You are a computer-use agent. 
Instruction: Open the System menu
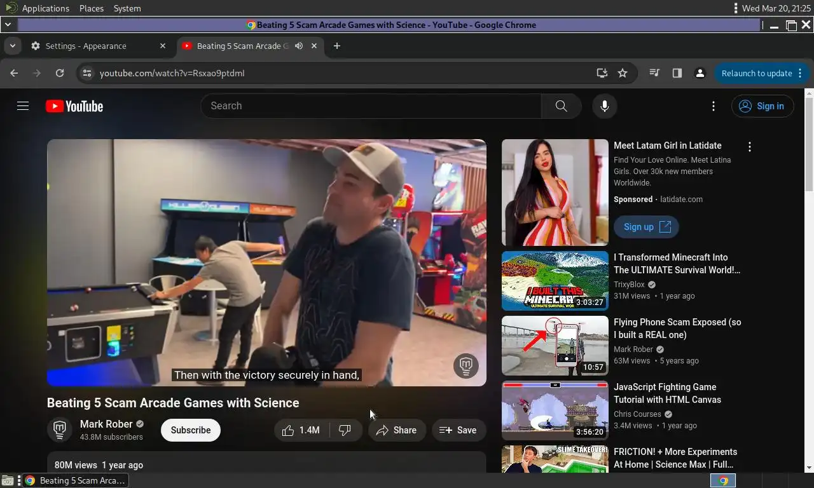pos(127,8)
